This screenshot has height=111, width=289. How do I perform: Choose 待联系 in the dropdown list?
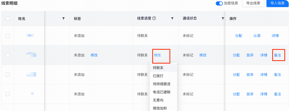click(163, 68)
